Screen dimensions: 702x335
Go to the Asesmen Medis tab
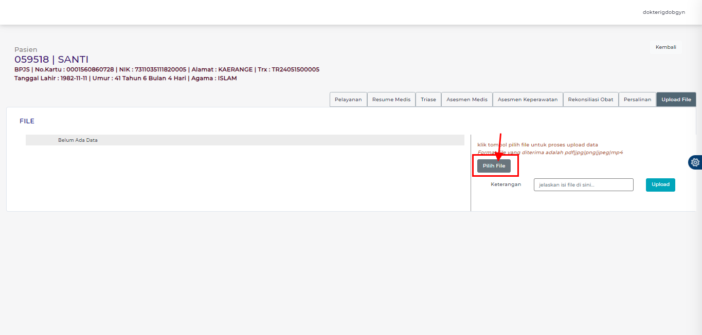[466, 100]
